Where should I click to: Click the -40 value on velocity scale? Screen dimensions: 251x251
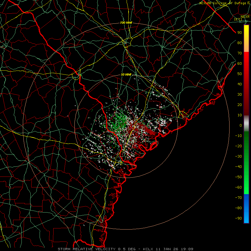tap(238, 167)
